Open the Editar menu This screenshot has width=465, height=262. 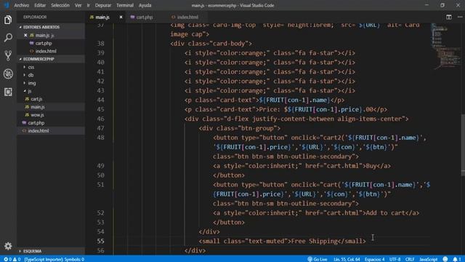click(x=40, y=5)
